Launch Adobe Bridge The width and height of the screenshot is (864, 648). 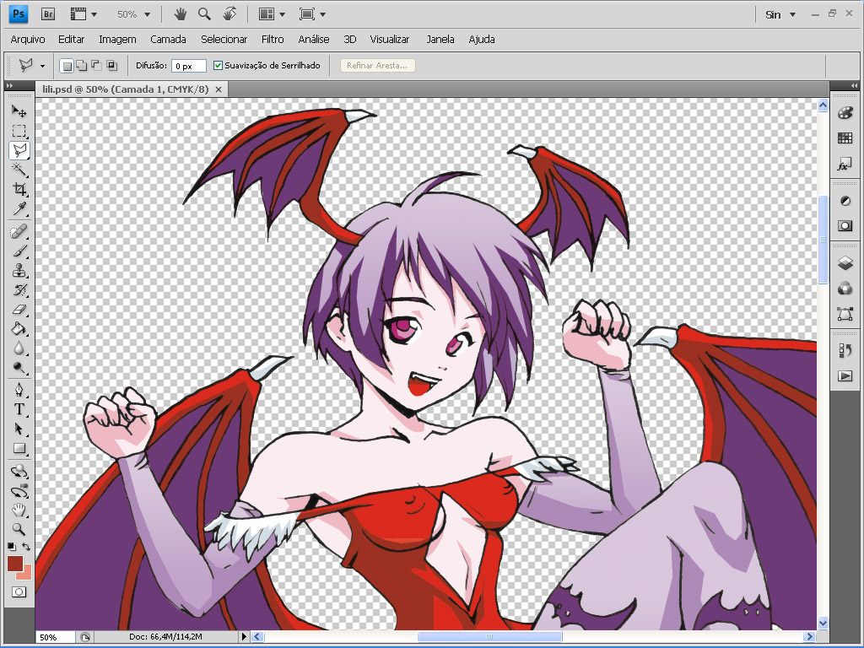coord(48,14)
